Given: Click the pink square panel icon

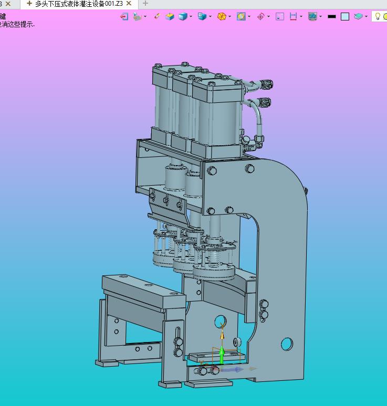Looking at the screenshot, I should 280,17.
